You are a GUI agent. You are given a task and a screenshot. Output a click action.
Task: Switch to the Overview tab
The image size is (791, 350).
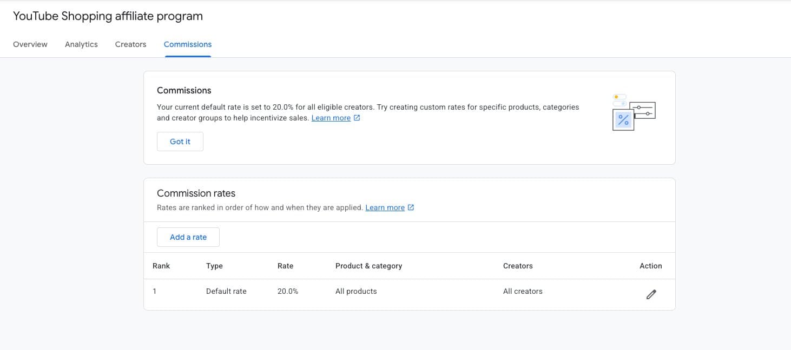click(30, 44)
